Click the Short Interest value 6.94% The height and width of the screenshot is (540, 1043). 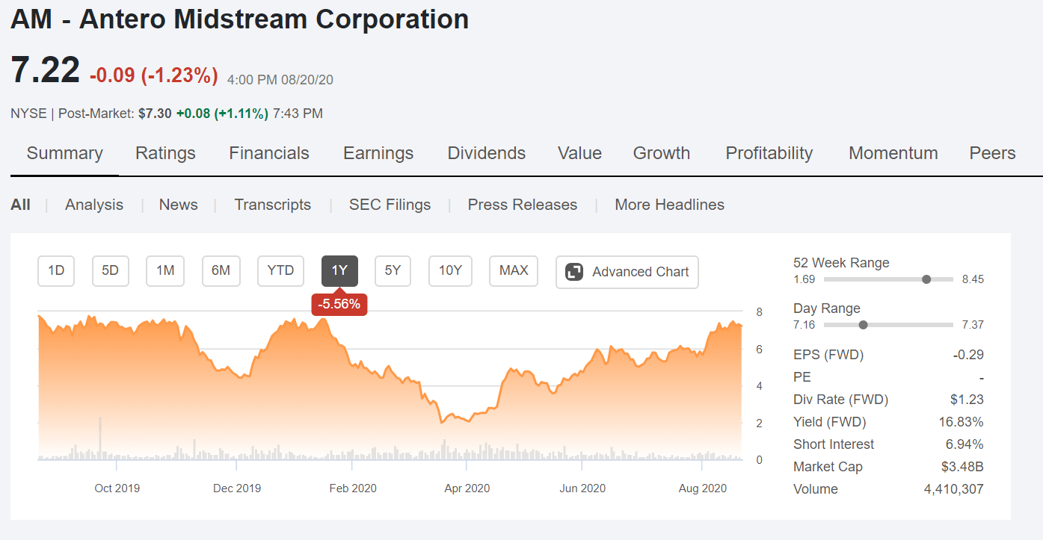point(964,444)
